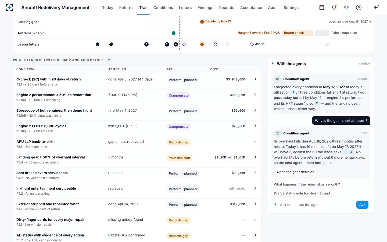387x242 pixels.
Task: Expand the C-check (2C) condition row chevron
Action: coord(255,79)
